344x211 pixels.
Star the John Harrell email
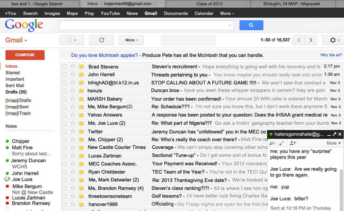point(73,75)
